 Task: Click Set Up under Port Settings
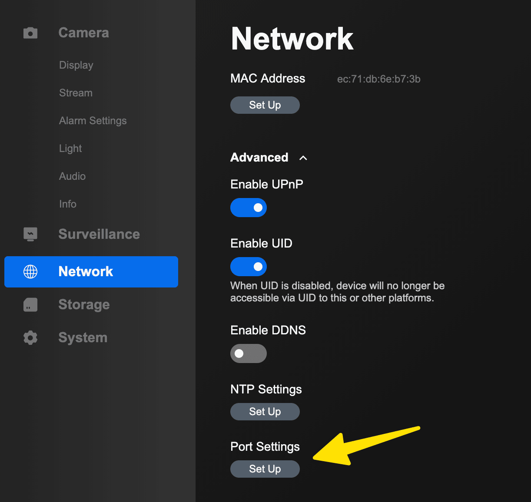(265, 469)
